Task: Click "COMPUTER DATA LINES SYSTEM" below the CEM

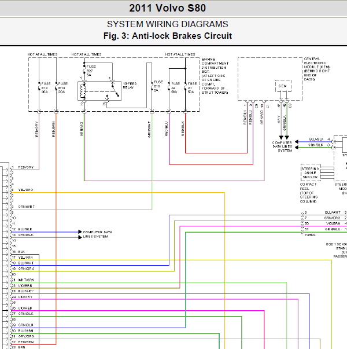Action: point(282,146)
